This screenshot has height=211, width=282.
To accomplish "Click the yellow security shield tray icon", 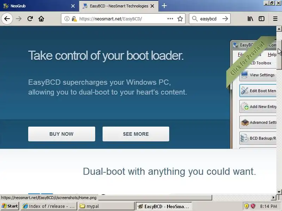I will 246,206.
